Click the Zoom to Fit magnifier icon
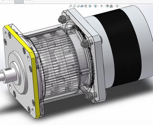Screen dimensions: 153x125 (71, 6)
